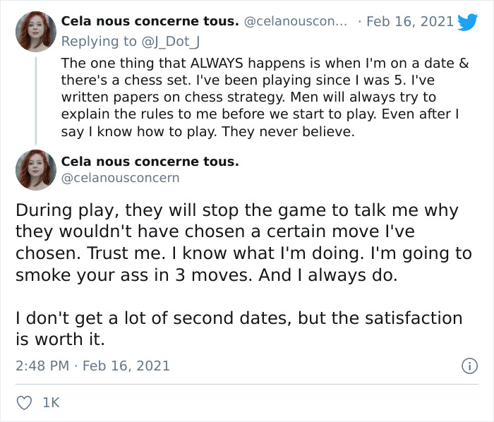494x422 pixels.
Task: Click the bold display name on the main tweet
Action: click(x=150, y=161)
